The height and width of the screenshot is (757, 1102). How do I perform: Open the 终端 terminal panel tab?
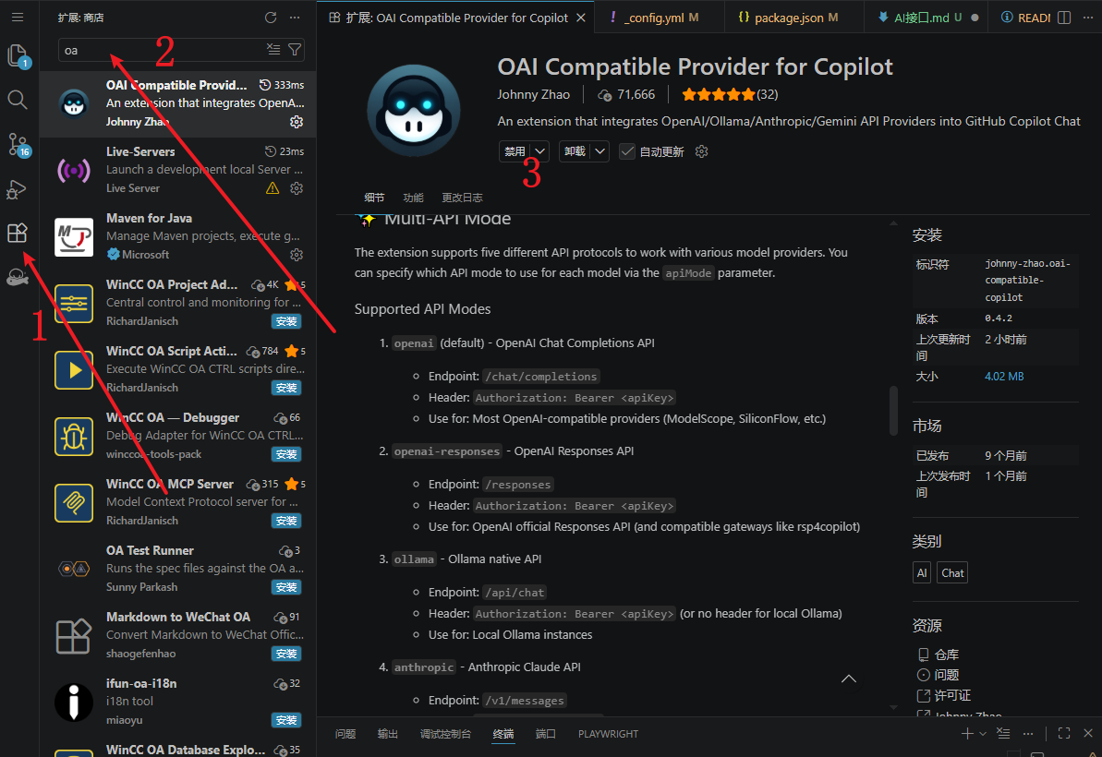click(503, 733)
